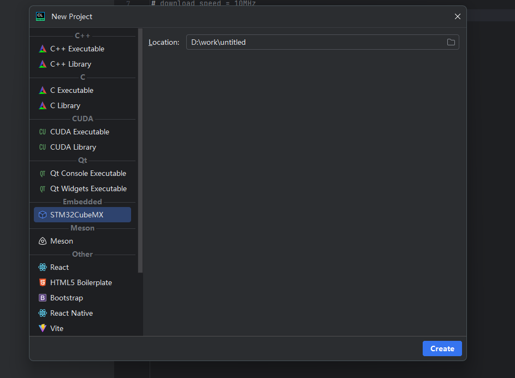This screenshot has height=378, width=515.
Task: Select the Qt Widgets Executable icon
Action: pyautogui.click(x=43, y=189)
